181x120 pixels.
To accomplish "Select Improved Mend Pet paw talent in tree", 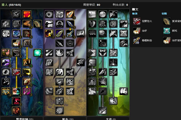I will pos(16,43).
